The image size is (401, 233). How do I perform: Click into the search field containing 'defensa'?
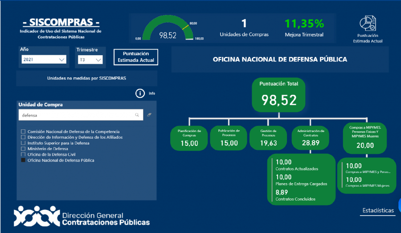76,115
